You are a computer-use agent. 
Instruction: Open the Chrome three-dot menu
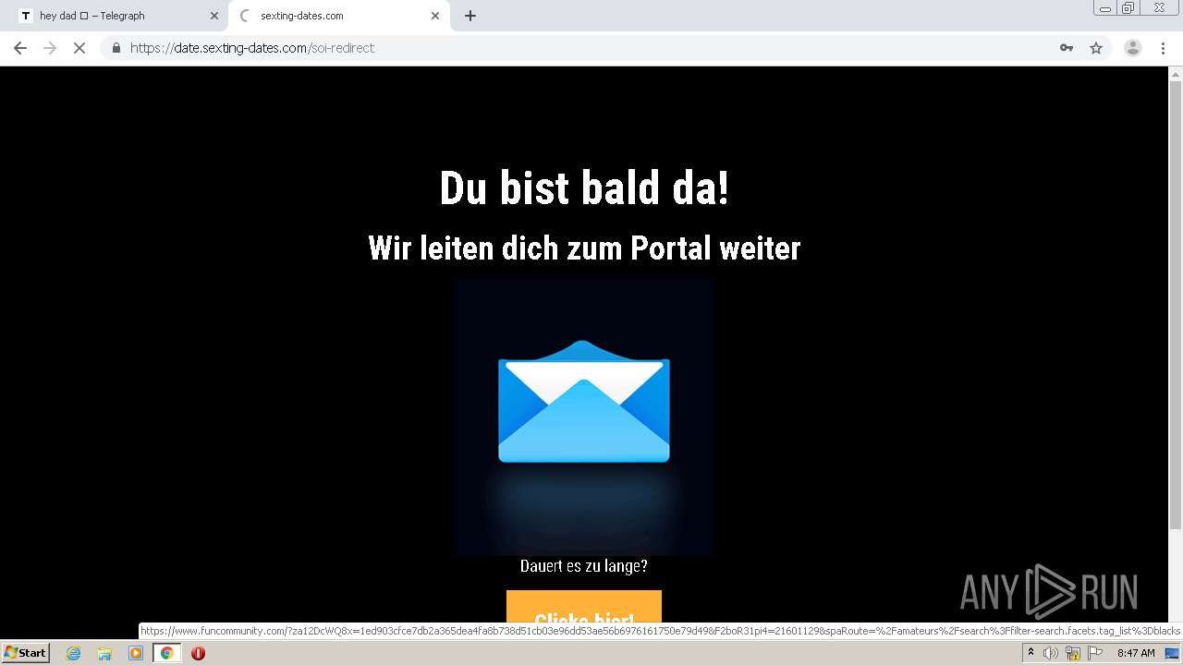(1163, 48)
